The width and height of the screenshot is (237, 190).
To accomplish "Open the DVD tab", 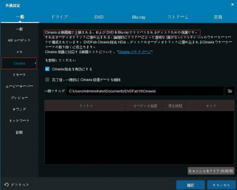I will (99, 17).
